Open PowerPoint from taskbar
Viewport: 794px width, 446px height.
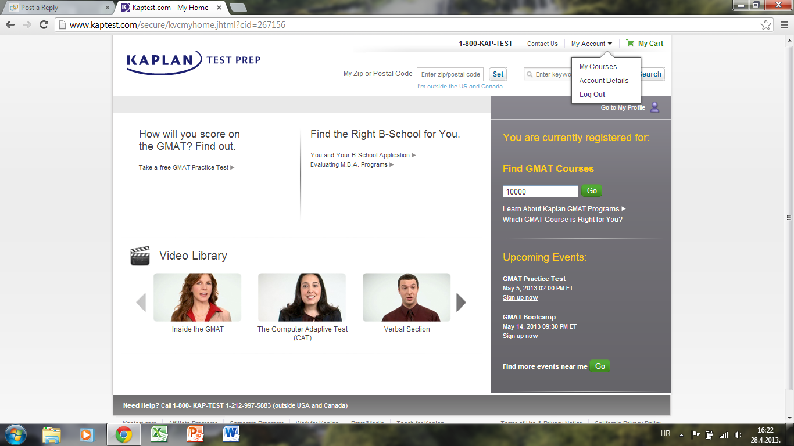(x=195, y=434)
